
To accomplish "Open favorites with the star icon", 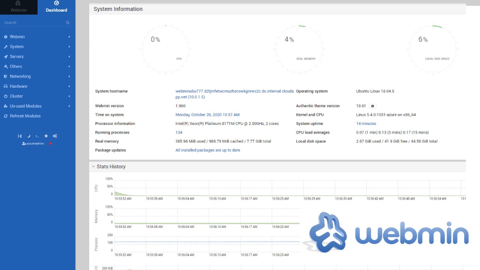I will click(46, 136).
